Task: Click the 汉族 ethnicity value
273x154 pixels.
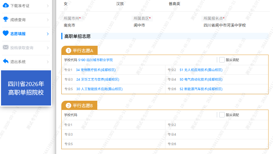Action: pyautogui.click(x=120, y=4)
